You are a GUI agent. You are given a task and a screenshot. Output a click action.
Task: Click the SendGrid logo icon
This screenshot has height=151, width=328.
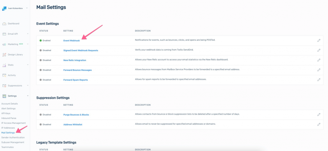click(x=4, y=8)
